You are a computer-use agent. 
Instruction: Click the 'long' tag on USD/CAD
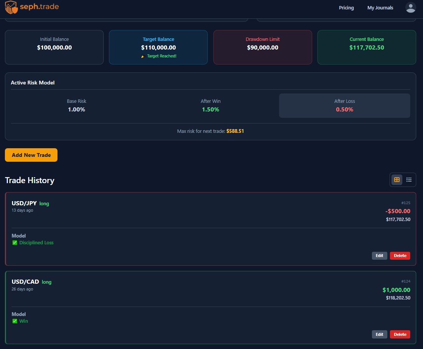47,282
